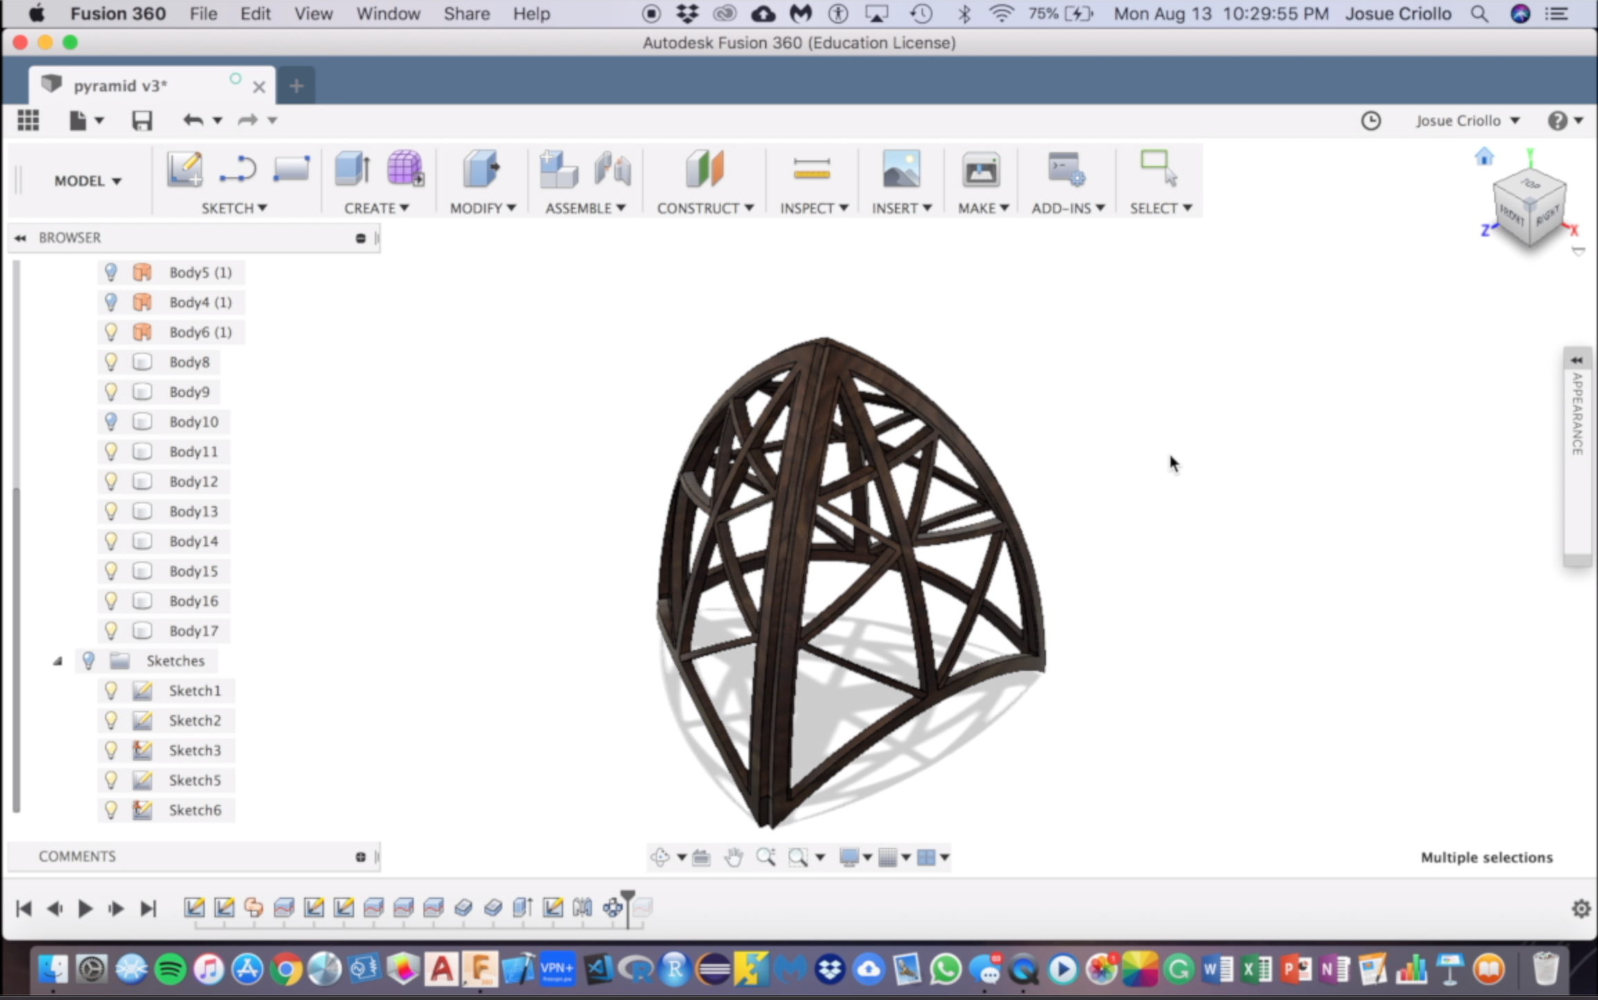
Task: Toggle visibility bulb of Body6 (1)
Action: (111, 332)
